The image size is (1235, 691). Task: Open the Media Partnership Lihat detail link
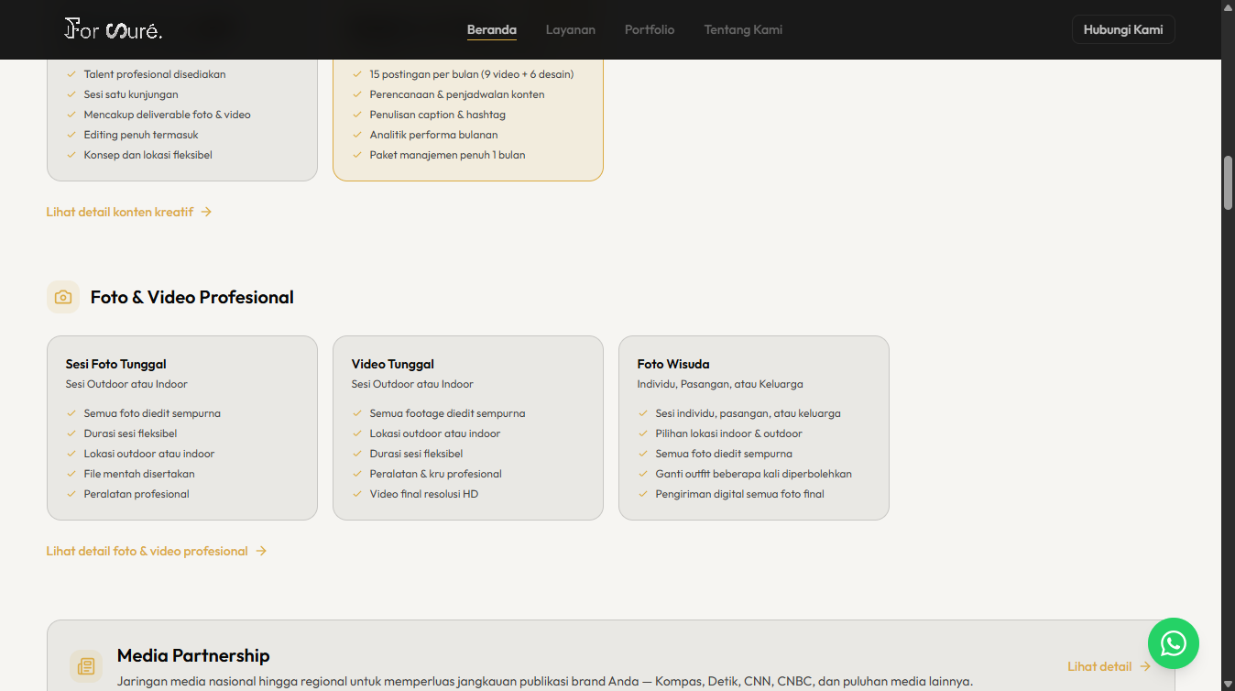click(x=1109, y=666)
